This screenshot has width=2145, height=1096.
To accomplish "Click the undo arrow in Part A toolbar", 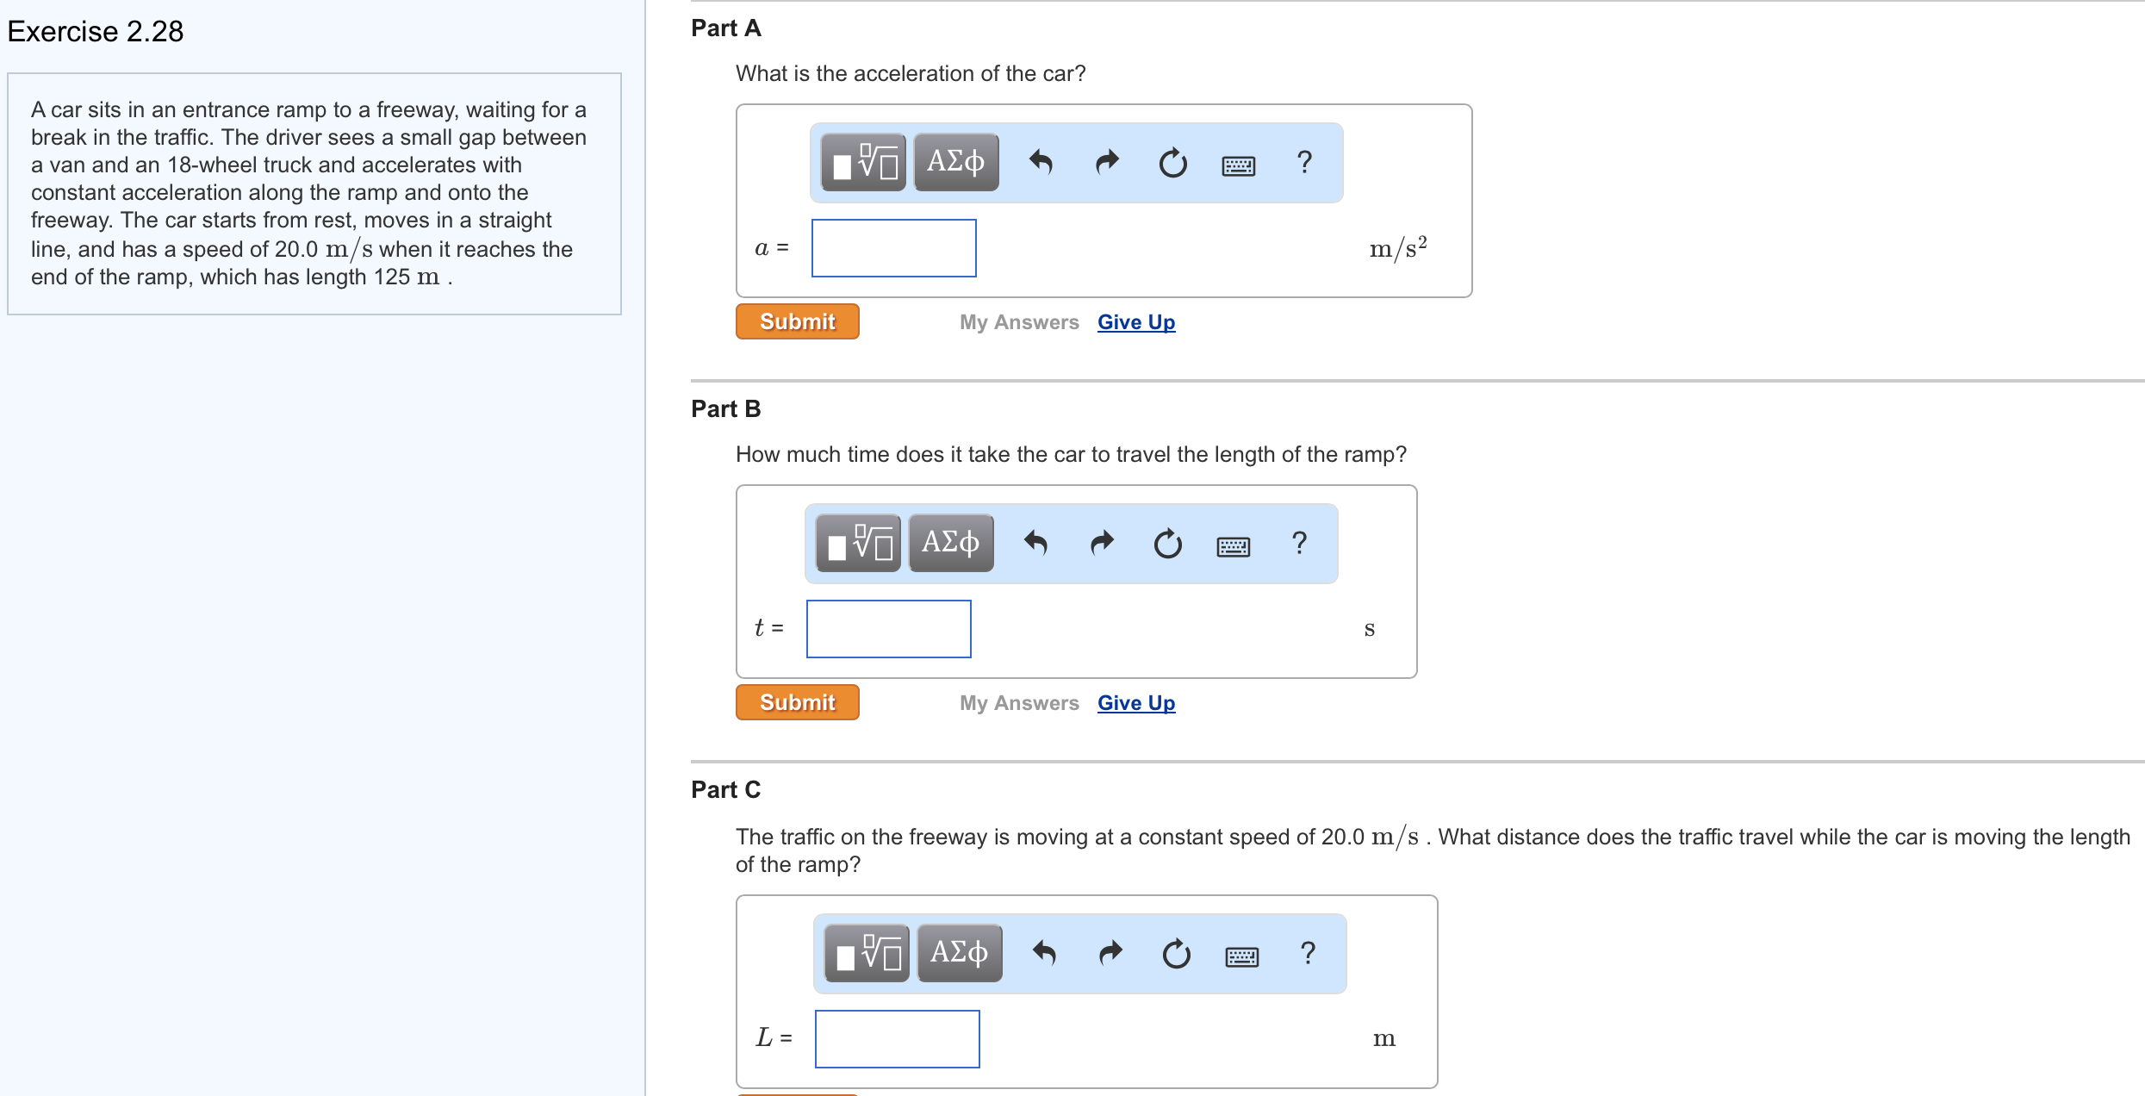I will 1041,162.
